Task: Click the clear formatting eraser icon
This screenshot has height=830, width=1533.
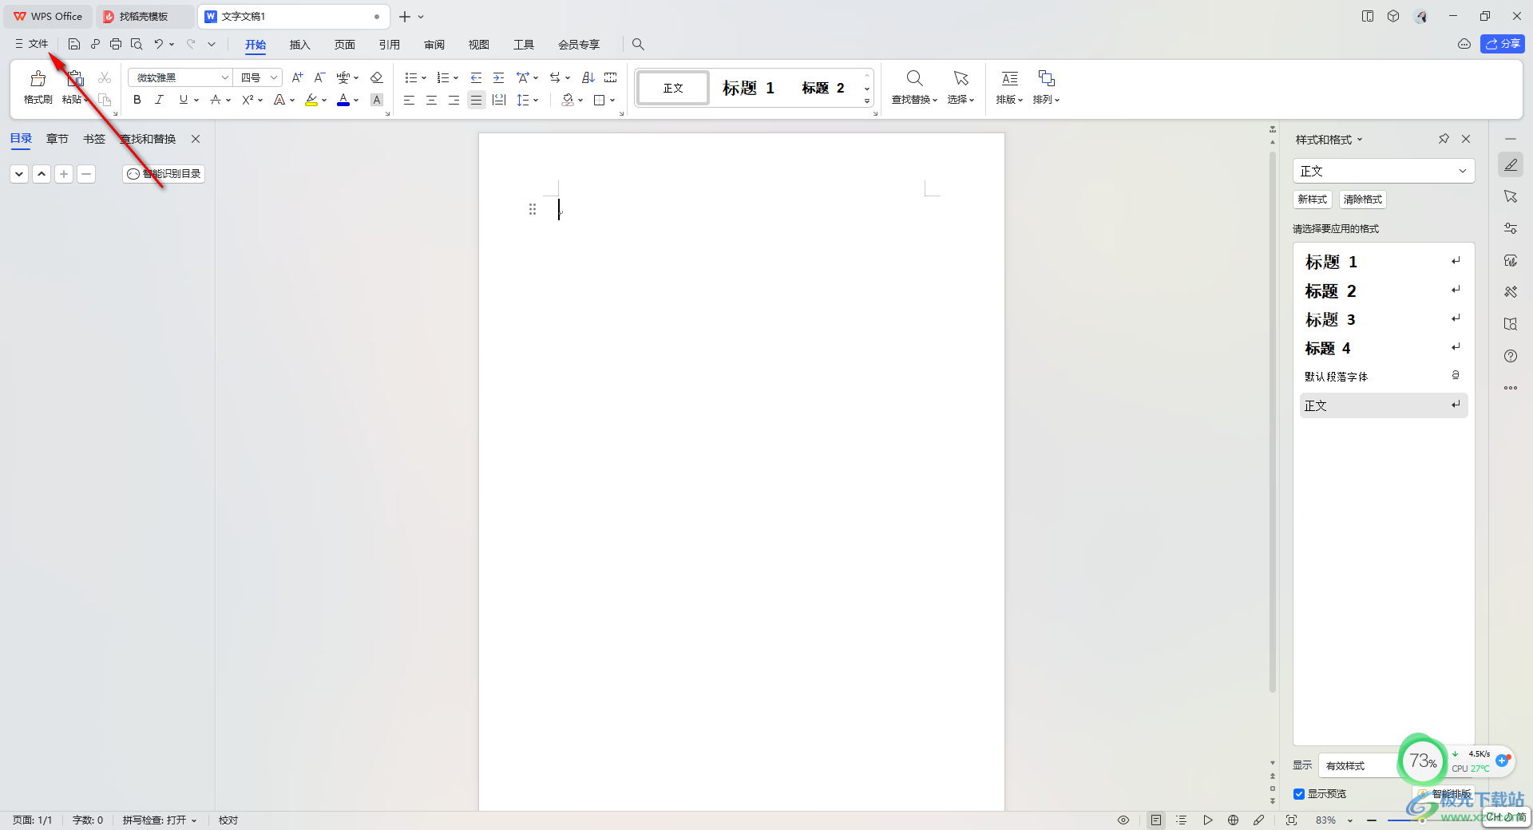Action: point(377,77)
